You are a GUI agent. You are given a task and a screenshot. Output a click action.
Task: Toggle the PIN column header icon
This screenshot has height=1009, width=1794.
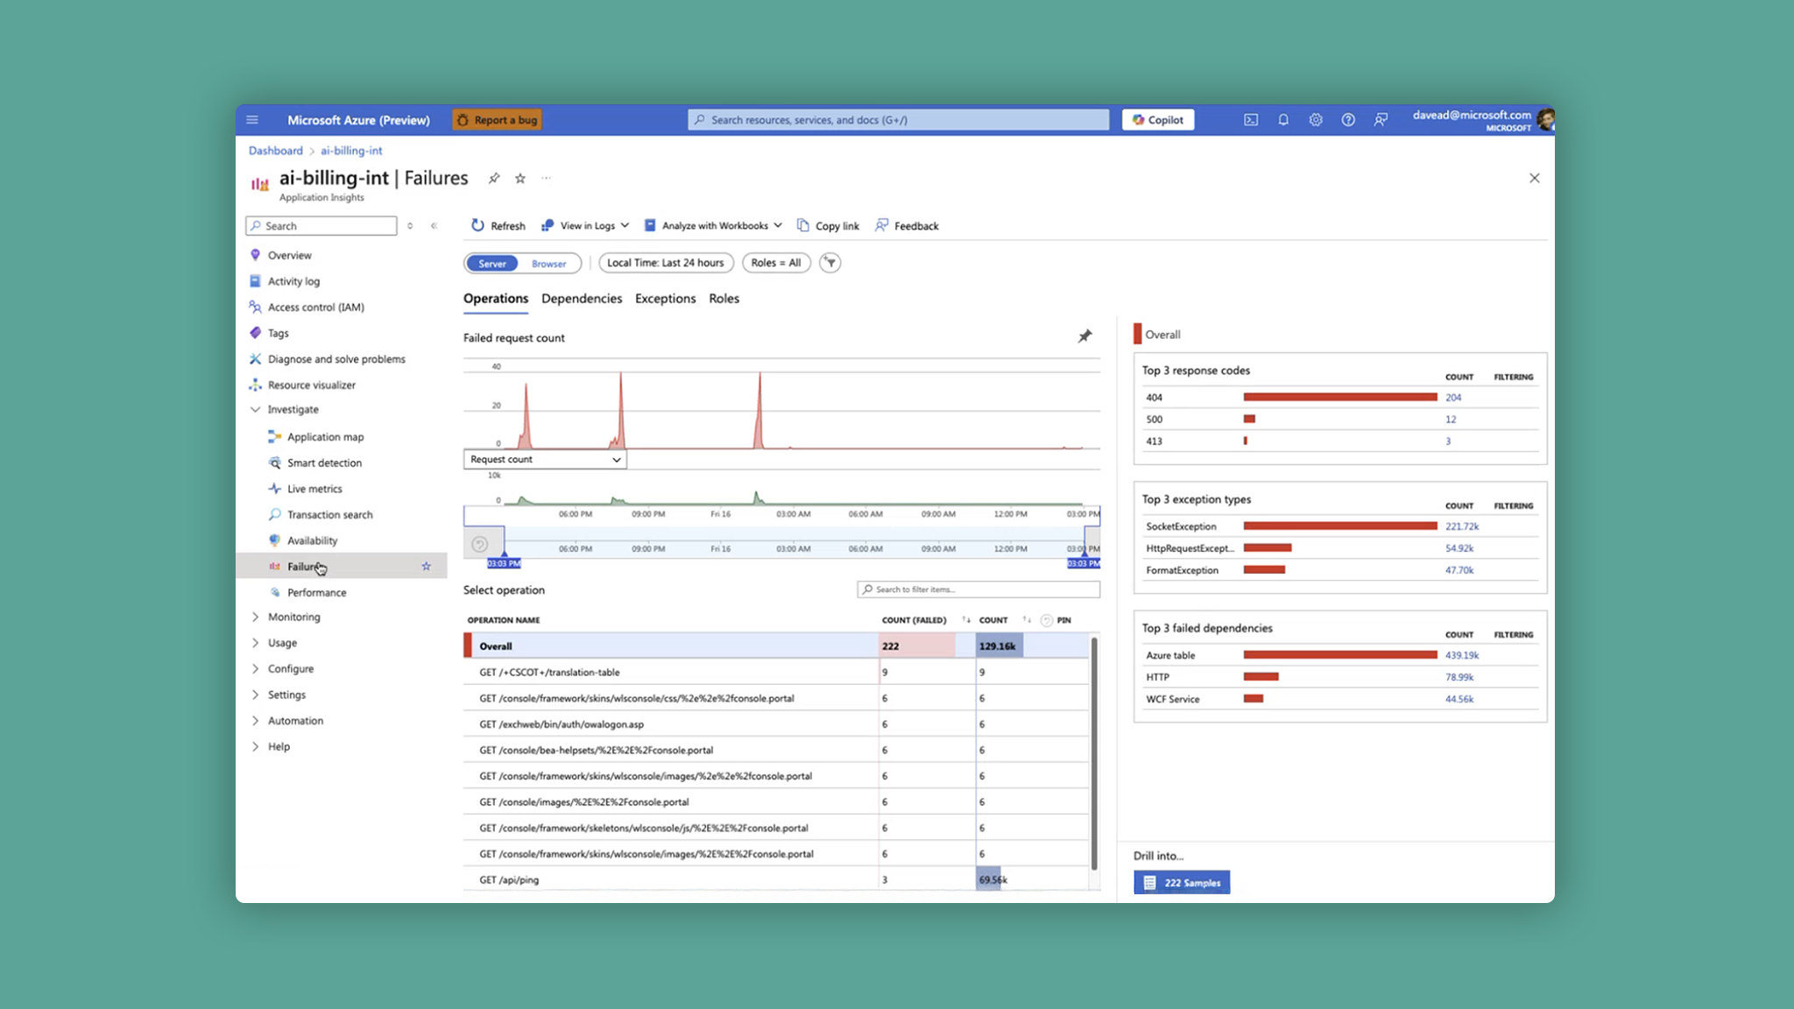tap(1047, 620)
